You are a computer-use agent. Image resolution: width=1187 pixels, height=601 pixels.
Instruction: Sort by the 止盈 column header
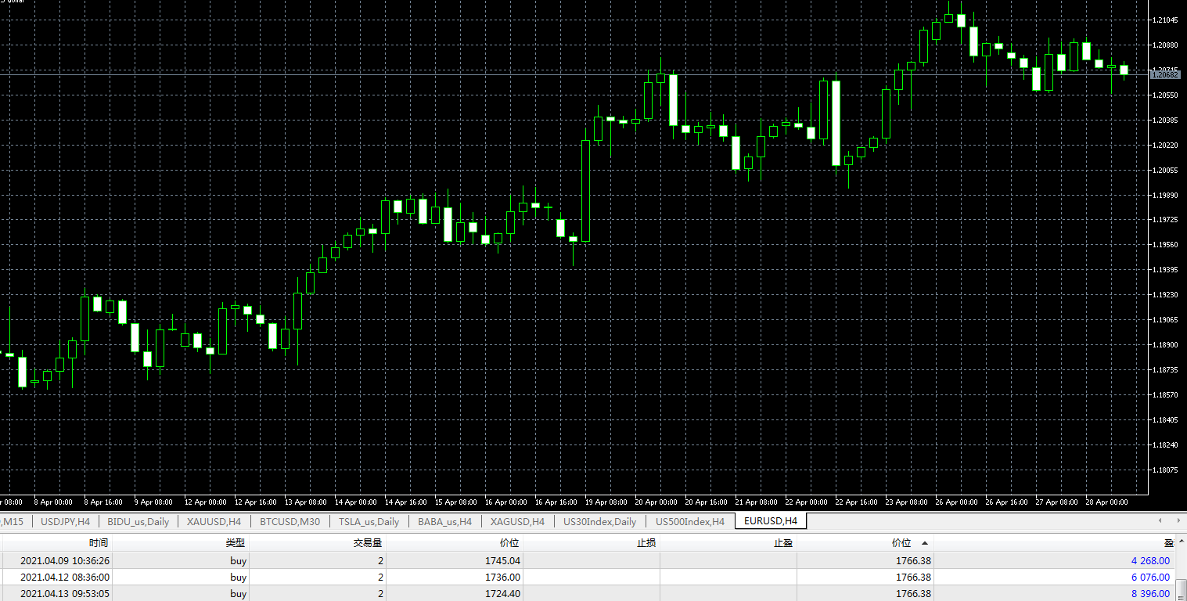tap(782, 543)
